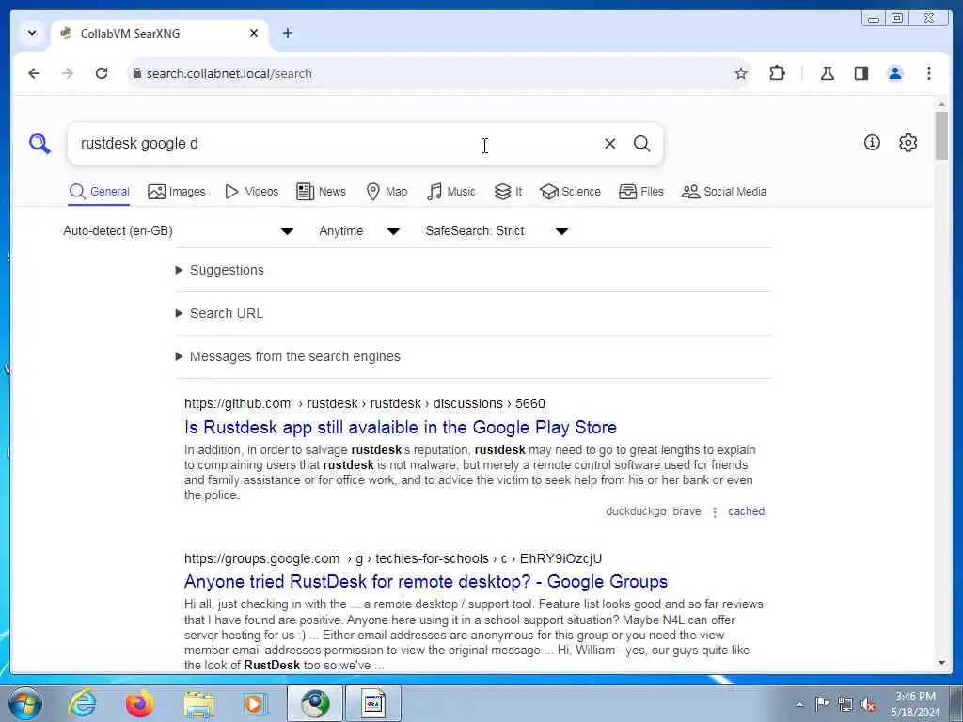
Task: Expand the Suggestions section
Action: [x=220, y=270]
